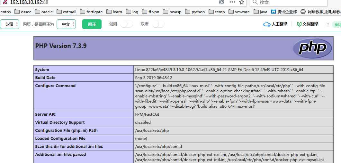Click the Loaded Configuration File label
The width and height of the screenshot is (341, 163).
[x=60, y=139]
